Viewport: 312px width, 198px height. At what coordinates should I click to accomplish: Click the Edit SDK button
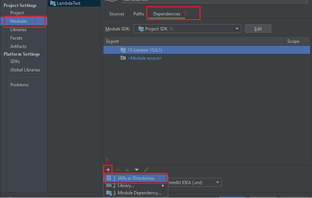(258, 29)
